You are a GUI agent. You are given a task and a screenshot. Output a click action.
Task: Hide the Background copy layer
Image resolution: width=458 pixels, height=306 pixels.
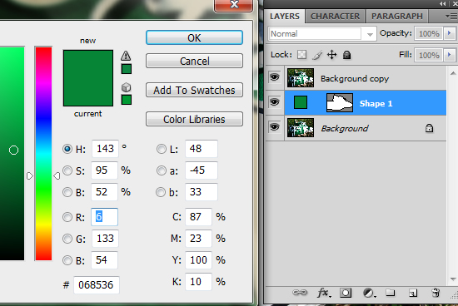click(x=274, y=77)
